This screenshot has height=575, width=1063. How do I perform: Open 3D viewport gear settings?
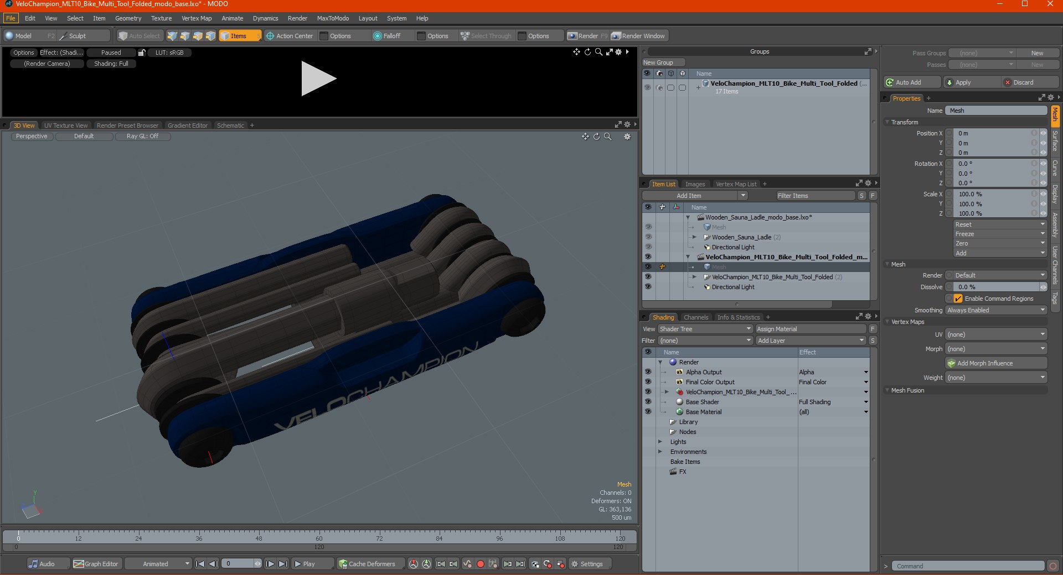click(x=627, y=137)
